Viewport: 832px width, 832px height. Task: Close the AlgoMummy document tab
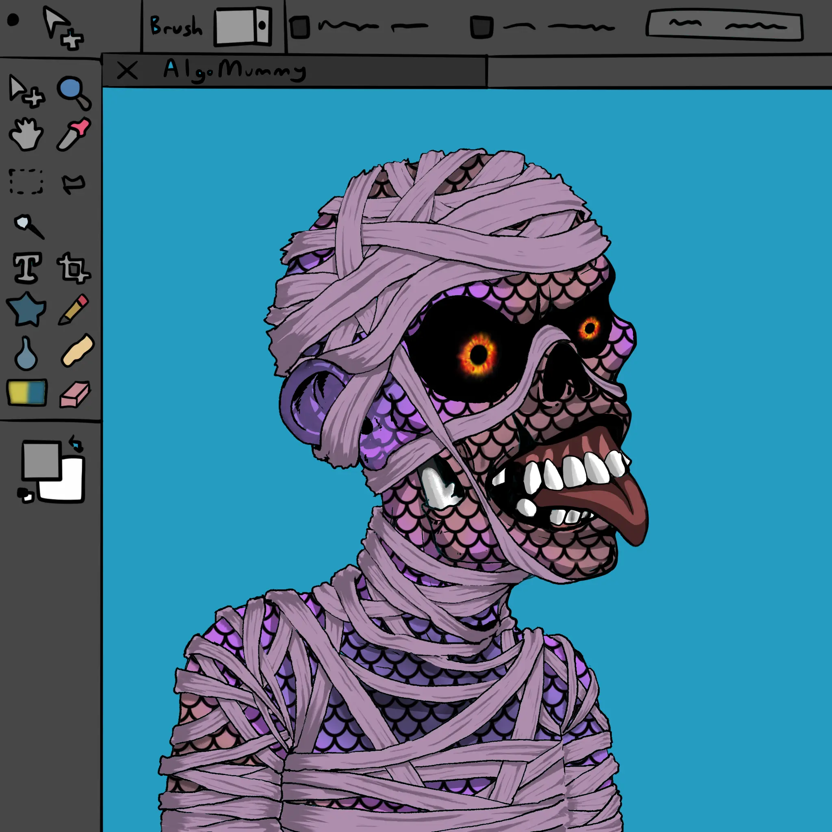[127, 70]
